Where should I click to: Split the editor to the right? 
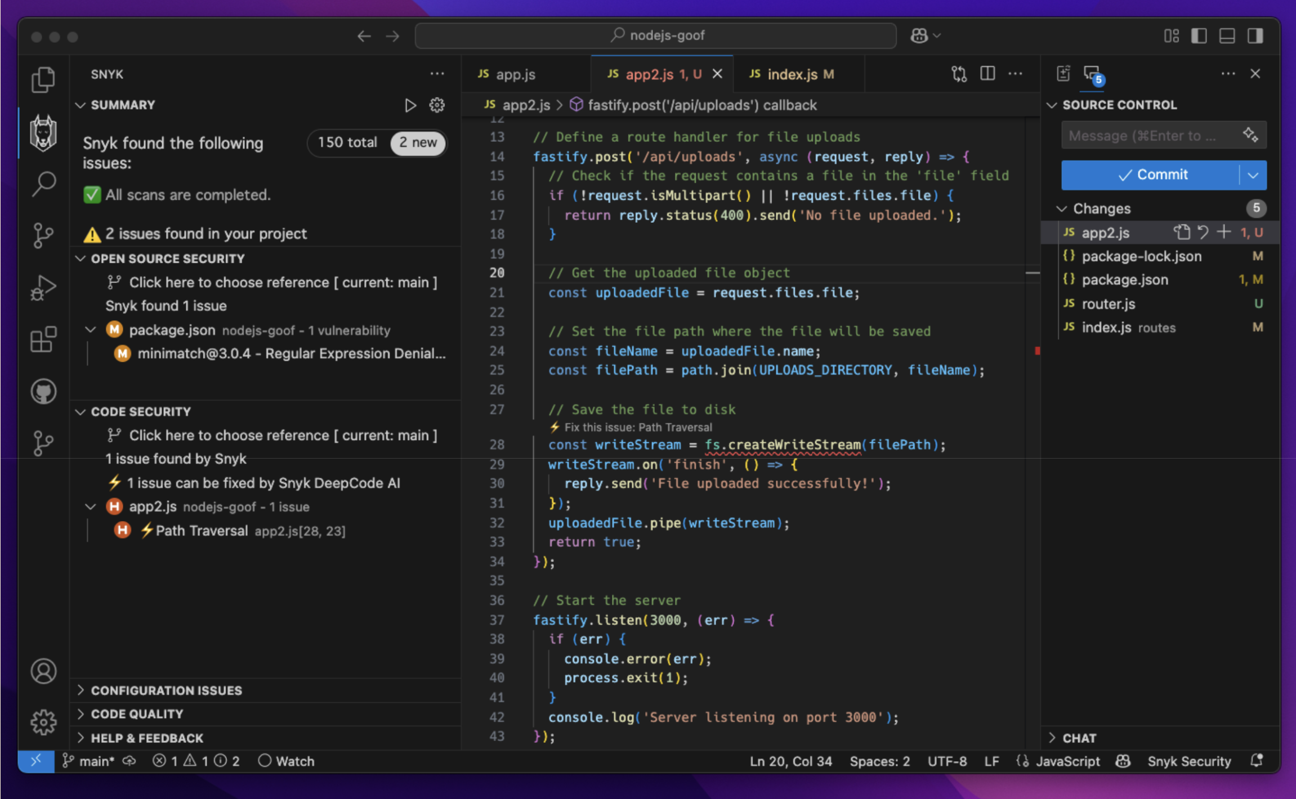(x=987, y=74)
